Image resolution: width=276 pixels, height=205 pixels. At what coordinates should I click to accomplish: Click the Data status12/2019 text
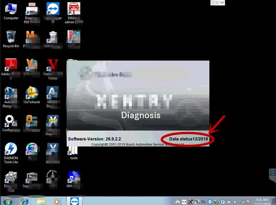188,139
